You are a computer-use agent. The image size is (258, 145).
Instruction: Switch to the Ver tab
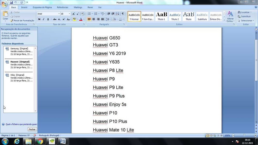100,7
